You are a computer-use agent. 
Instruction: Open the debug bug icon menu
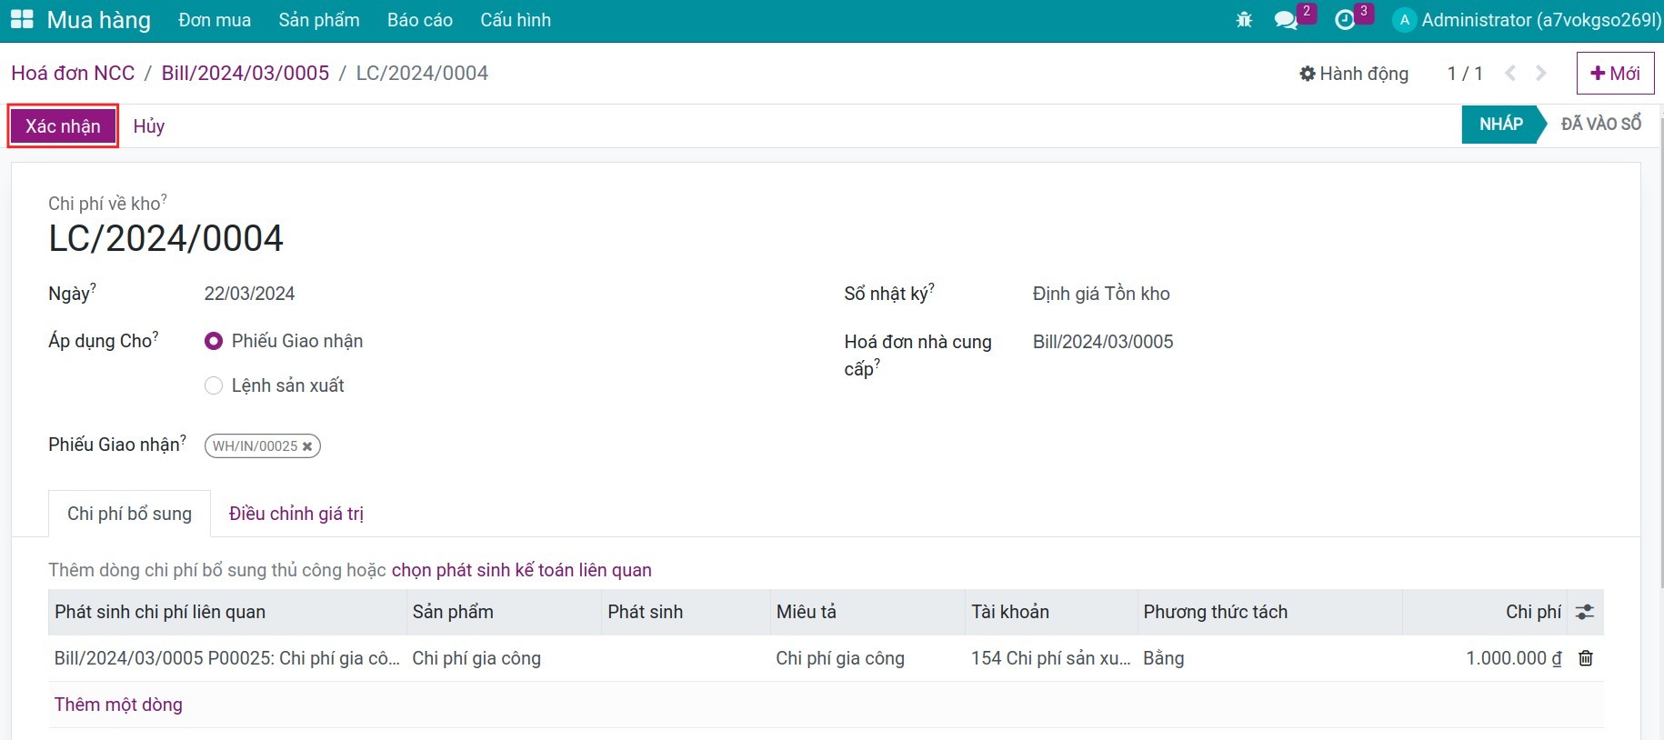coord(1244,20)
